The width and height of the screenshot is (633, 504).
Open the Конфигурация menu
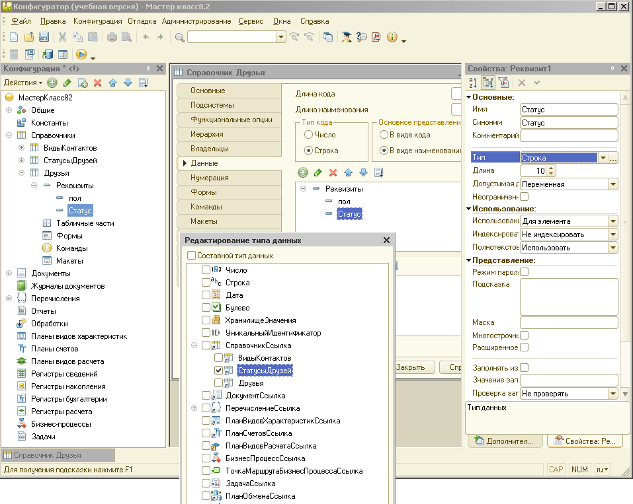tap(98, 21)
